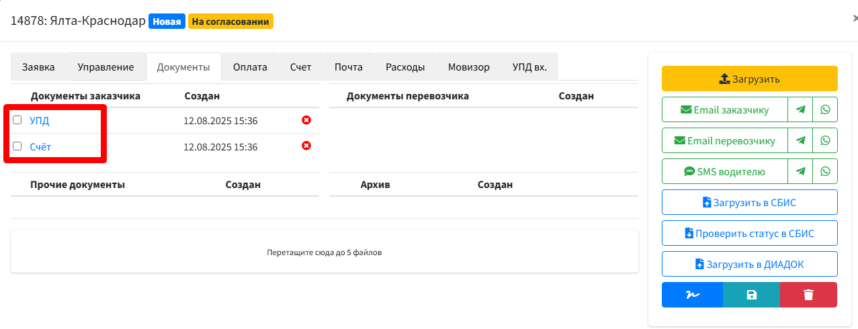858x329 pixels.
Task: Switch to the Заявка tab
Action: [x=38, y=67]
